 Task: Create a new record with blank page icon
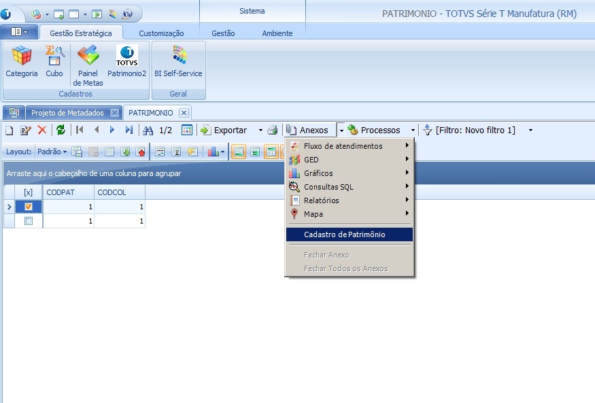coord(9,130)
